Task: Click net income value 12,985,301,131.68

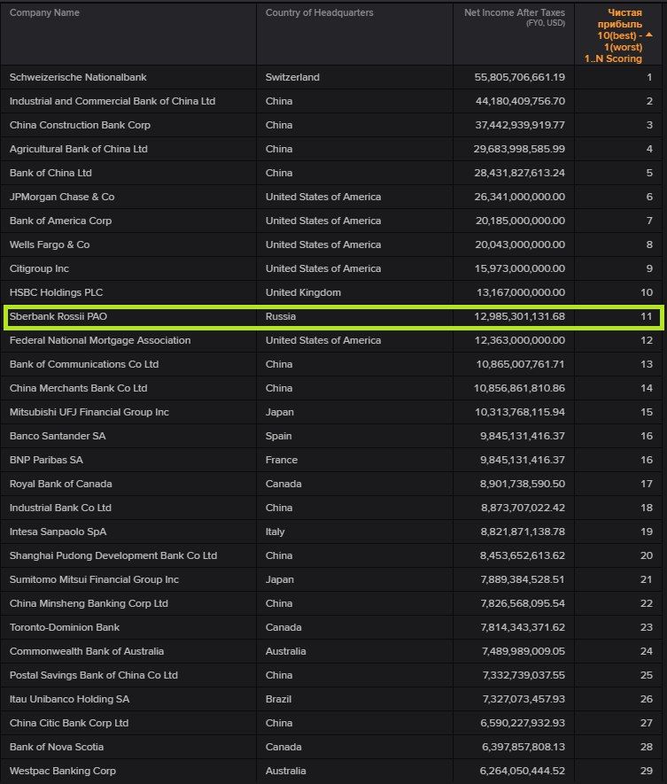Action: (519, 316)
